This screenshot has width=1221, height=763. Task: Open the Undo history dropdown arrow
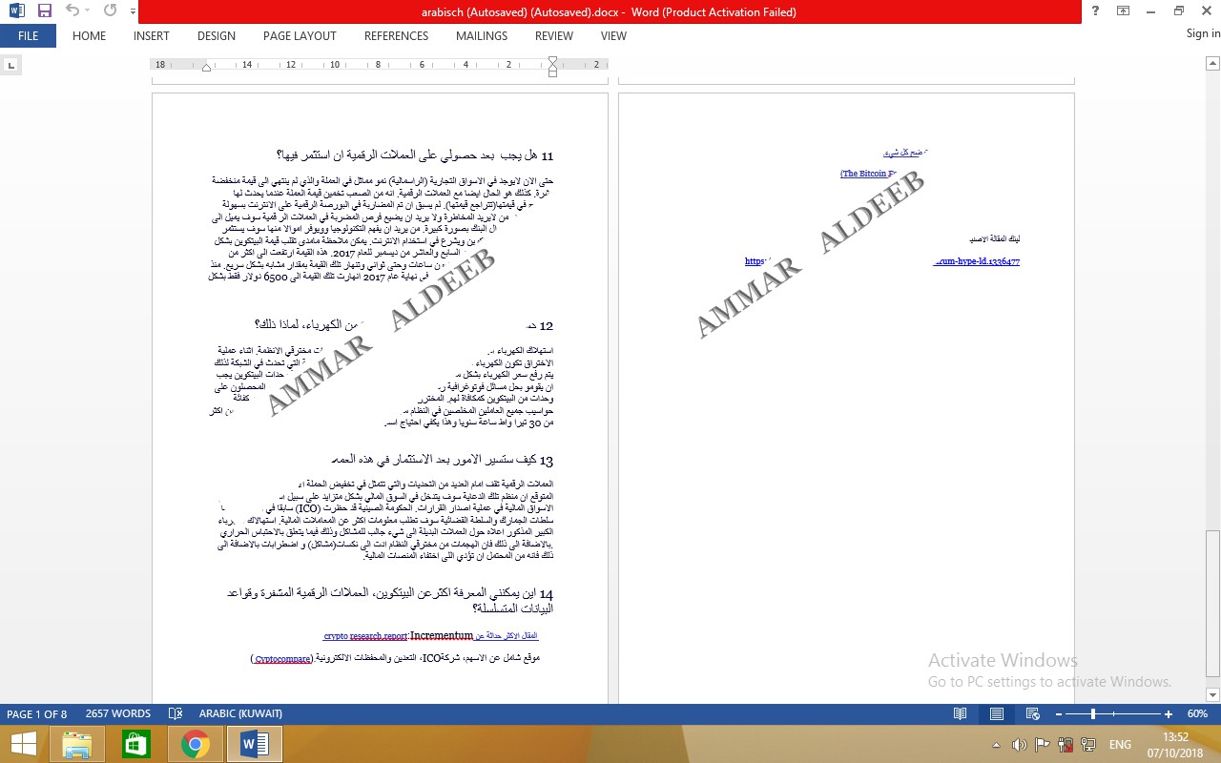point(89,11)
